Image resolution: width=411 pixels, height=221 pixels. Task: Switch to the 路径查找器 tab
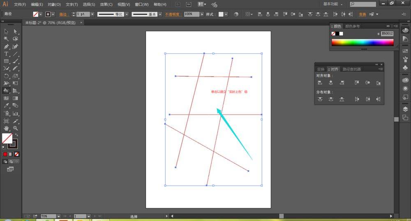(351, 69)
